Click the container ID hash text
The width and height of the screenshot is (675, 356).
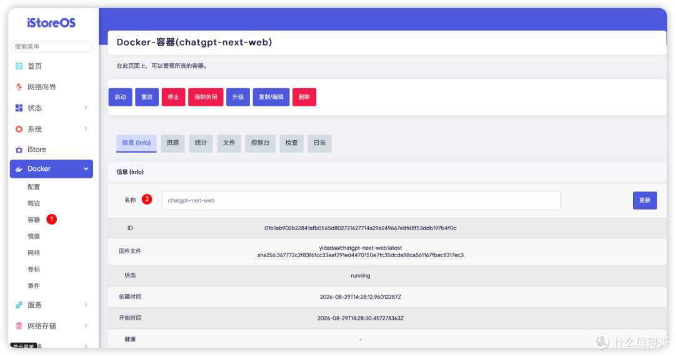(361, 228)
